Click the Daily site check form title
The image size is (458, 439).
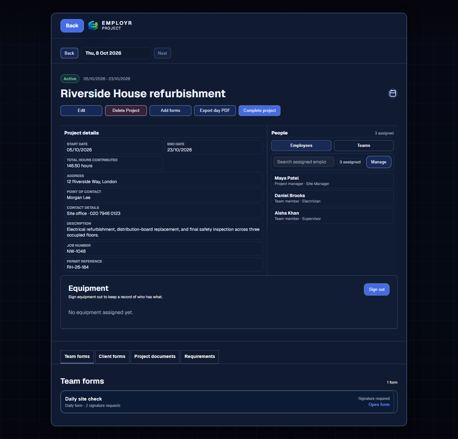coord(84,399)
